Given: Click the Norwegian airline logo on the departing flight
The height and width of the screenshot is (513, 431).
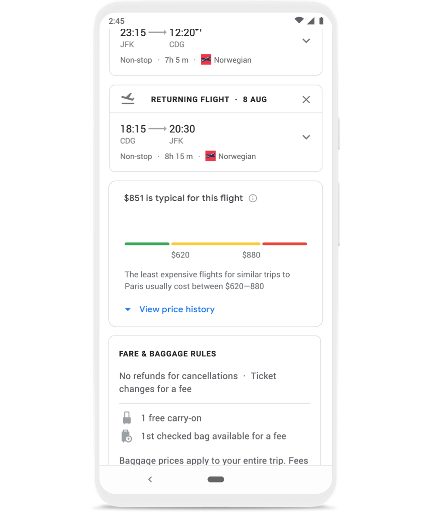Looking at the screenshot, I should coord(206,60).
